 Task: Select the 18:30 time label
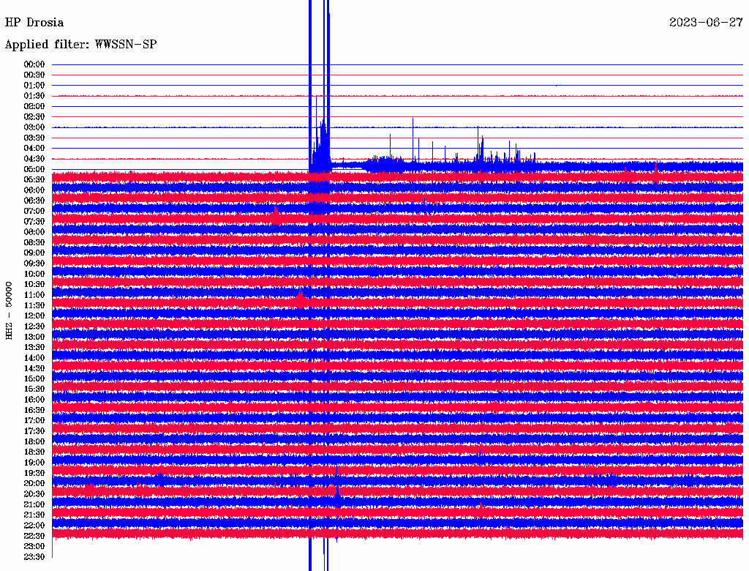pos(34,452)
